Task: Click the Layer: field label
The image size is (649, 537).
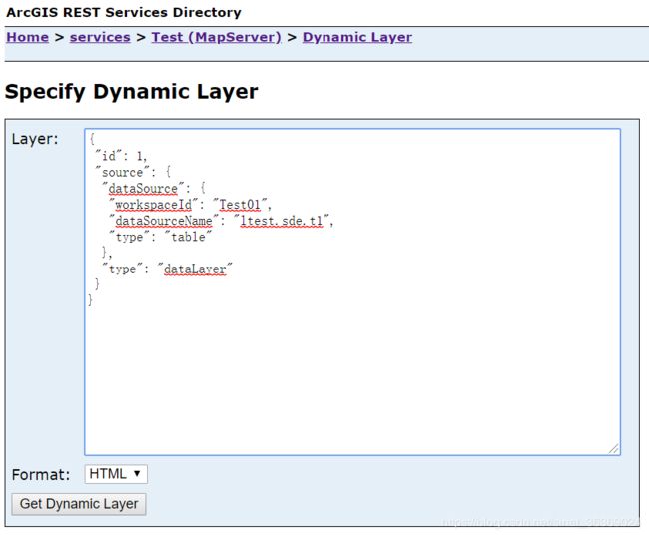Action: (x=35, y=139)
